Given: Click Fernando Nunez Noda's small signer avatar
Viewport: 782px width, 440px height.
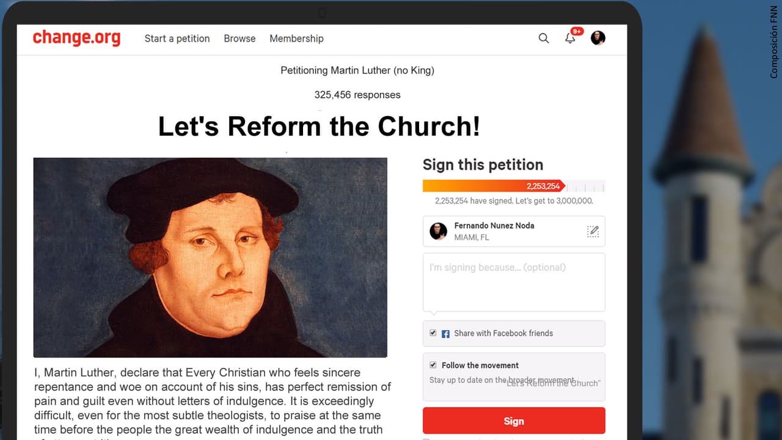Looking at the screenshot, I should pos(438,231).
